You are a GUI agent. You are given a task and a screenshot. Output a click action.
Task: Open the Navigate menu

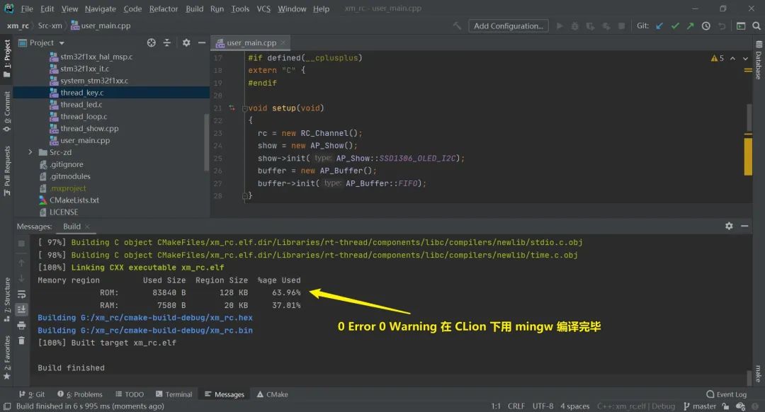tap(100, 8)
